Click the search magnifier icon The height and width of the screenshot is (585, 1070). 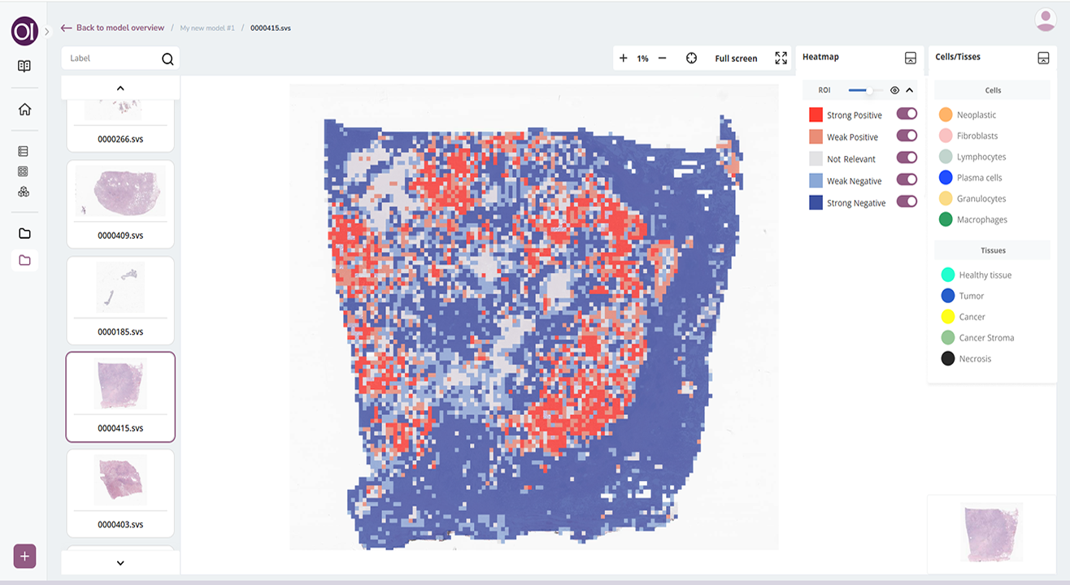point(167,58)
